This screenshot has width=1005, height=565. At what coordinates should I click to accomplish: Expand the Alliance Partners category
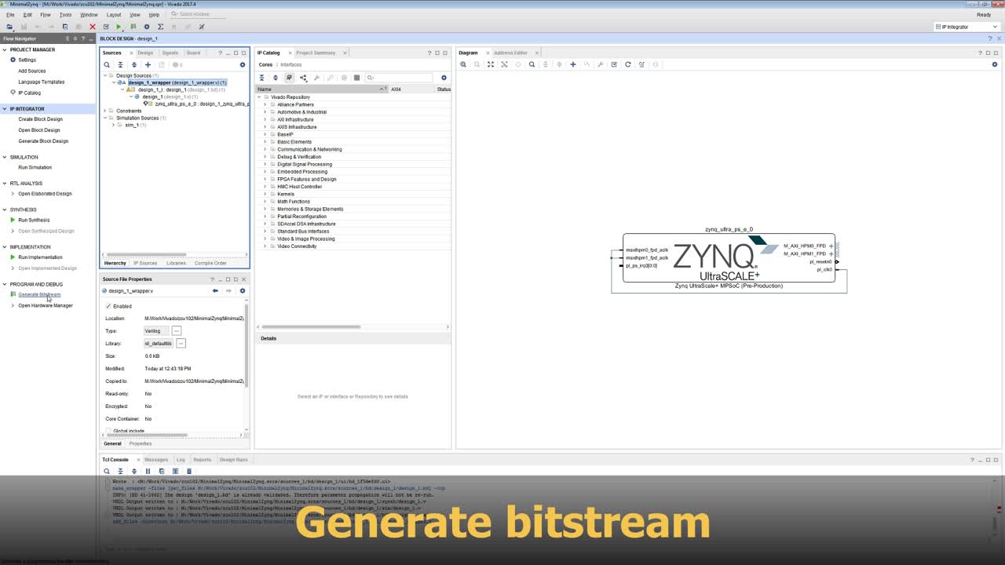(x=265, y=104)
